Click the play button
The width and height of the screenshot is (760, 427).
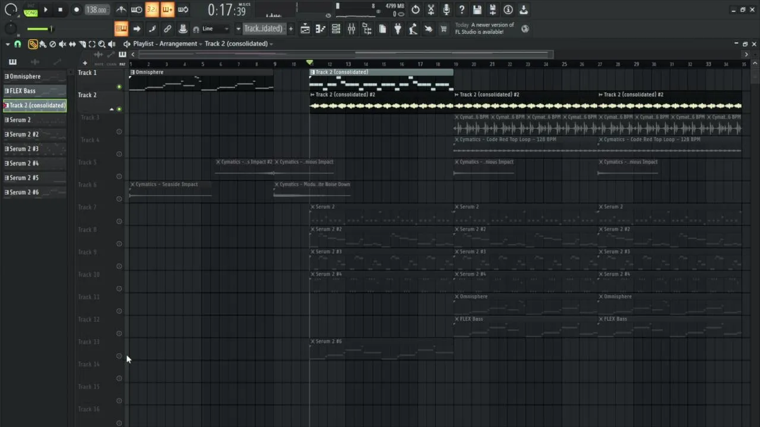[x=46, y=9]
